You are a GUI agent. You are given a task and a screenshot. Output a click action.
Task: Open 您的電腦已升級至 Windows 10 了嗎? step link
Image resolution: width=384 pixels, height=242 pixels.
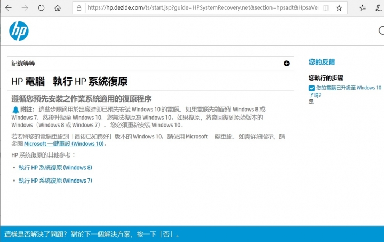(345, 91)
